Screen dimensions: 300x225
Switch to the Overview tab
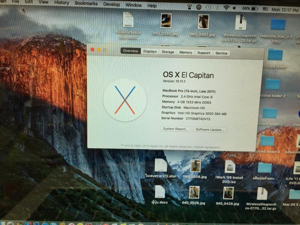[130, 51]
